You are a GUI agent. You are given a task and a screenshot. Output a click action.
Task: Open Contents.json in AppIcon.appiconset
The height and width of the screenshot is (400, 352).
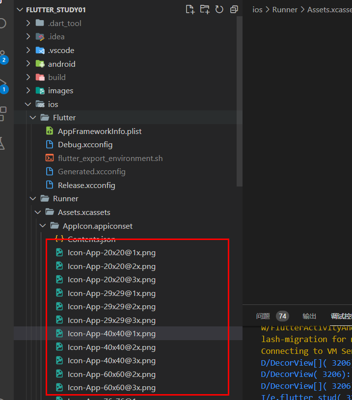91,240
